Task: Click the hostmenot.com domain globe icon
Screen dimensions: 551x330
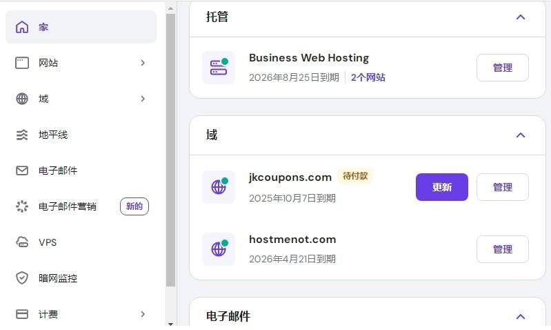Action: point(219,249)
